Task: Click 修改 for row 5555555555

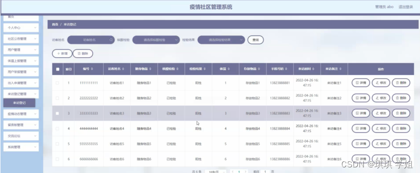Action: tap(381, 144)
